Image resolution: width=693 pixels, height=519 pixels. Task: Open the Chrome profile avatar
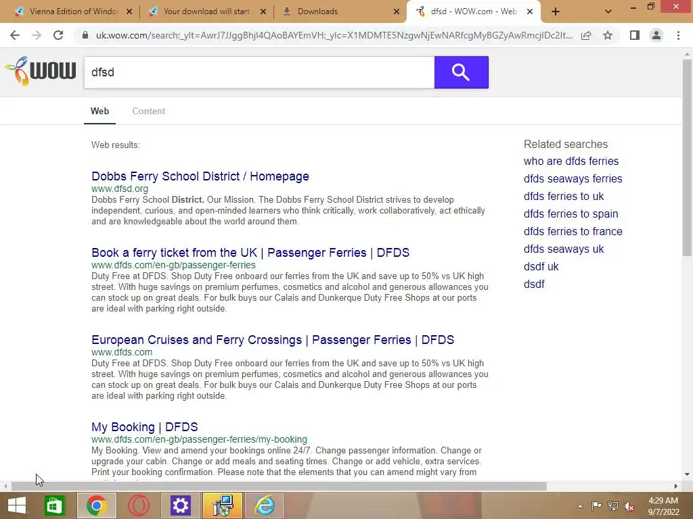point(656,35)
